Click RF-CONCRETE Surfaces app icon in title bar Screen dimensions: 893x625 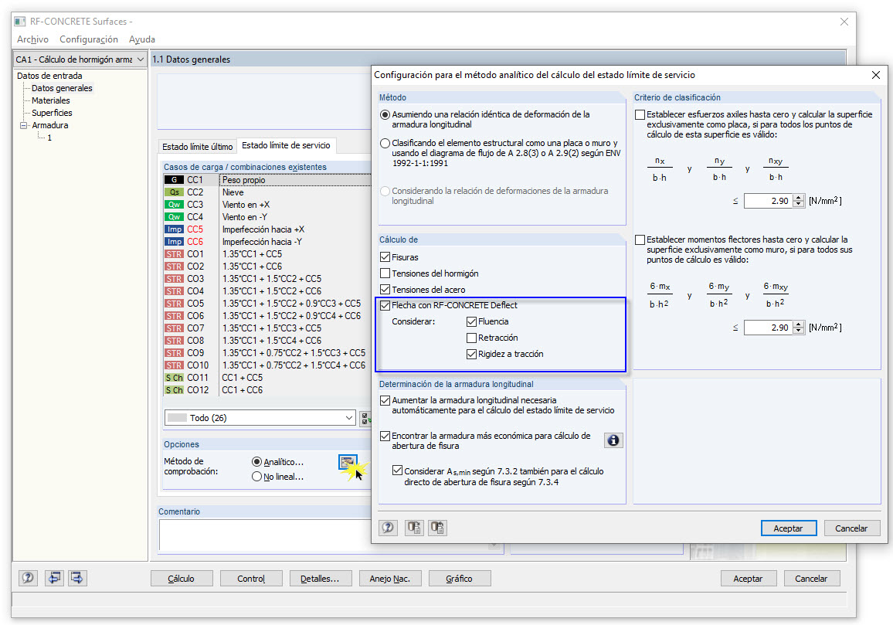[x=20, y=22]
